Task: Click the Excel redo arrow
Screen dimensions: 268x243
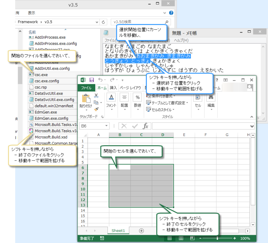Action: (x=112, y=80)
